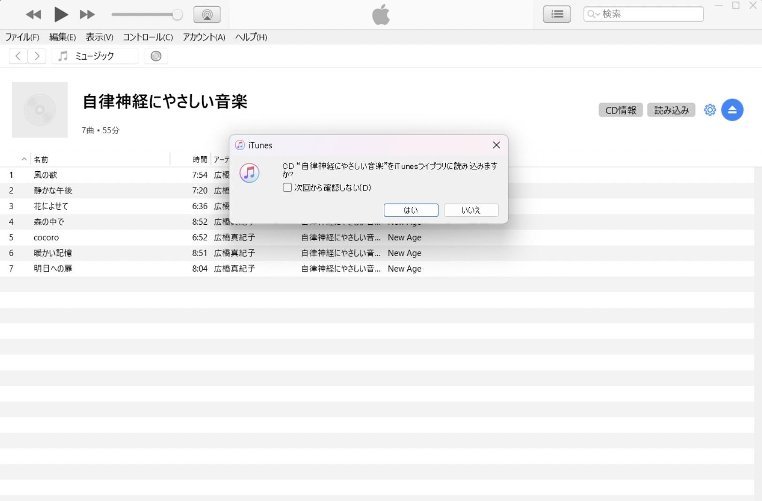Screen dimensions: 762x501
Task: Select track 森の中で
Action: (x=49, y=222)
